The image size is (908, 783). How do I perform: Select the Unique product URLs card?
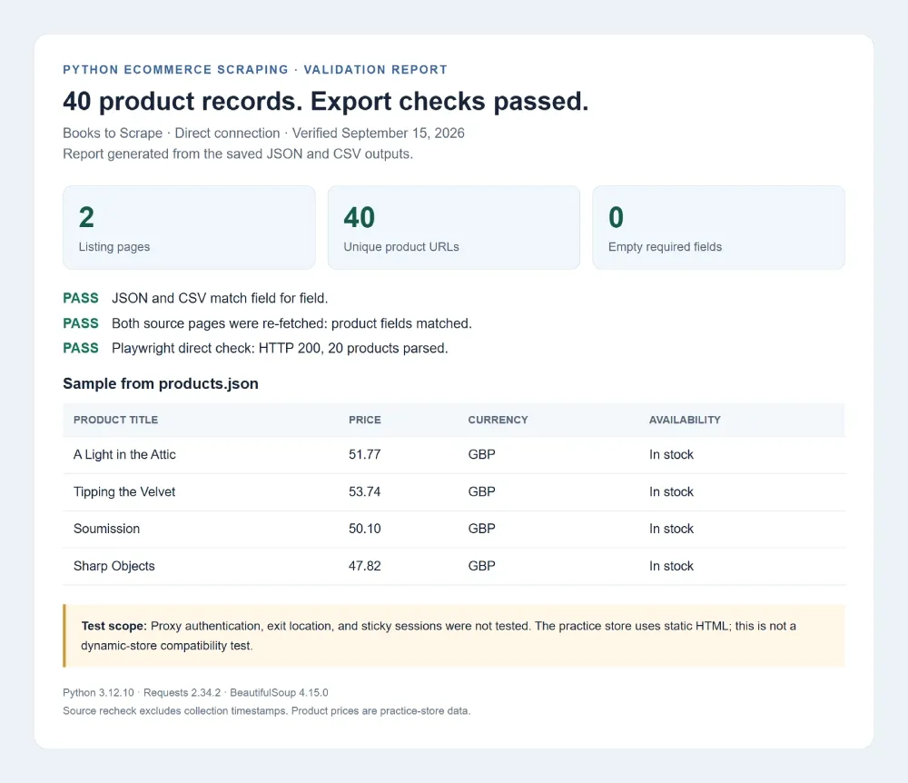pyautogui.click(x=453, y=228)
